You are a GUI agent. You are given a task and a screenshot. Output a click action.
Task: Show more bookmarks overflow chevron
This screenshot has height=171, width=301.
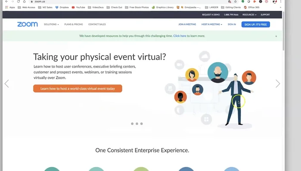280,7
